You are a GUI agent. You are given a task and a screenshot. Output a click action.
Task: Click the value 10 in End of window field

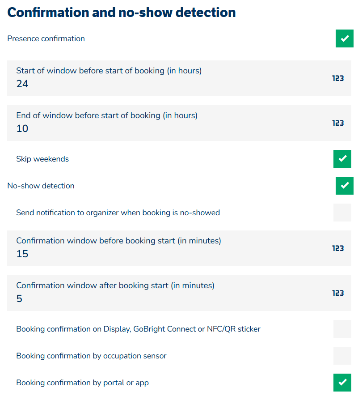pos(22,129)
